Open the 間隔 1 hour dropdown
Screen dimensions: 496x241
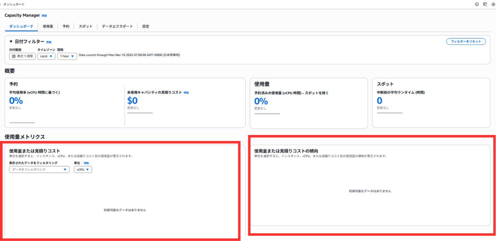click(67, 56)
